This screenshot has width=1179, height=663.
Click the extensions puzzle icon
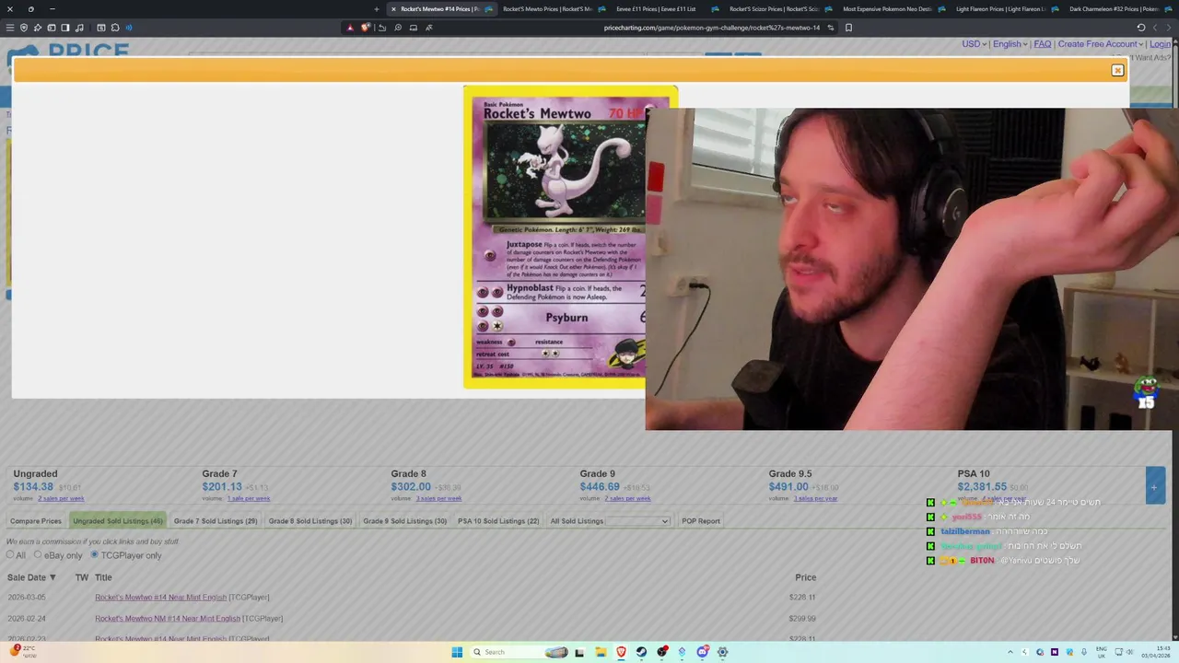point(115,28)
